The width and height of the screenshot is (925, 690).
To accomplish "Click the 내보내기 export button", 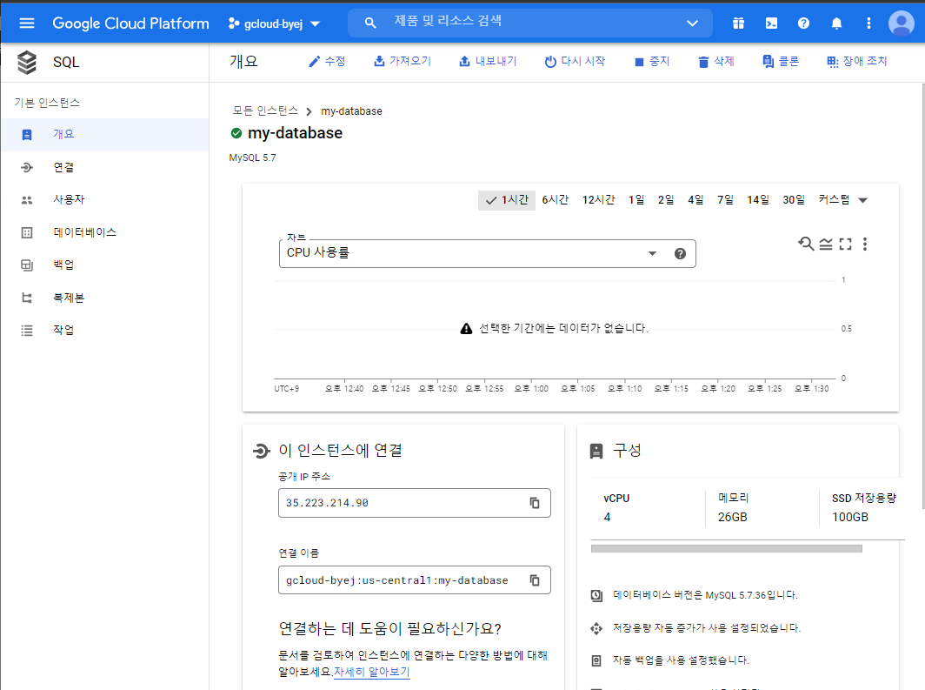I will [x=488, y=62].
